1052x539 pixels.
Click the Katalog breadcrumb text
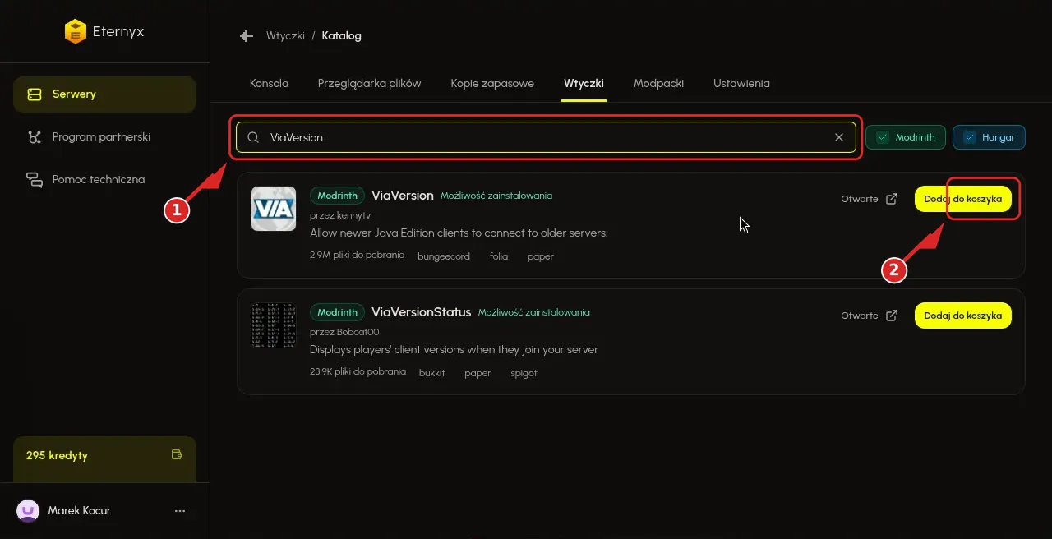pos(342,36)
